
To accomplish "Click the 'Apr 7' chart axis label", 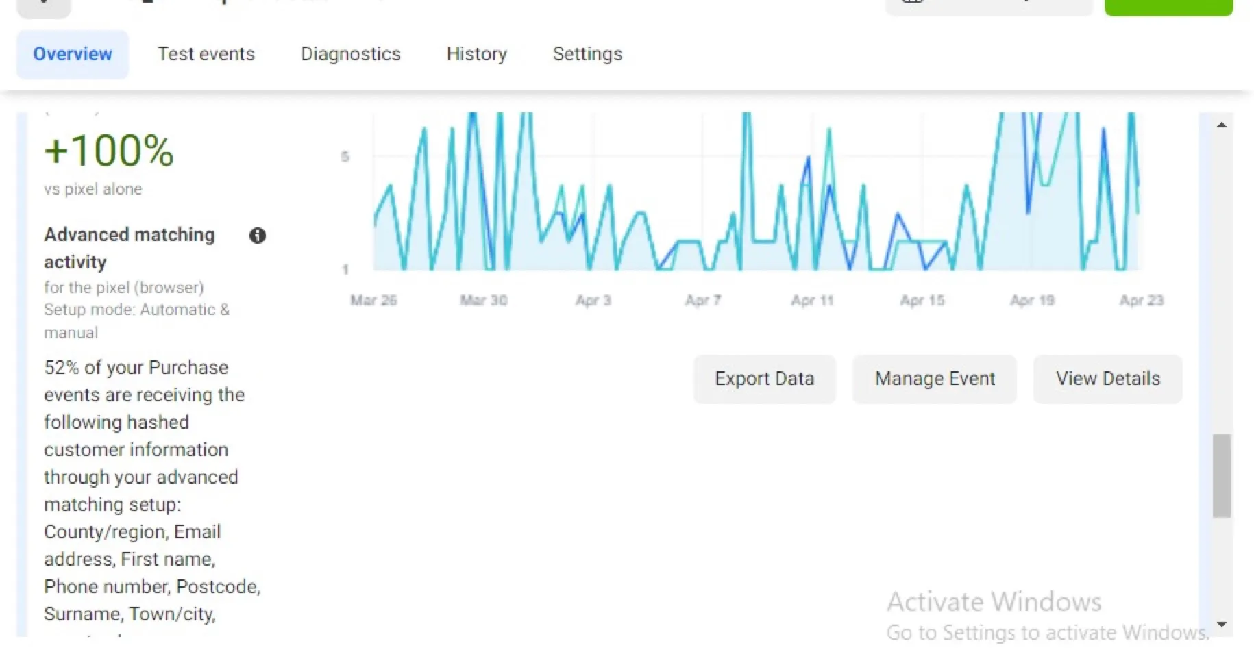I will (x=703, y=300).
